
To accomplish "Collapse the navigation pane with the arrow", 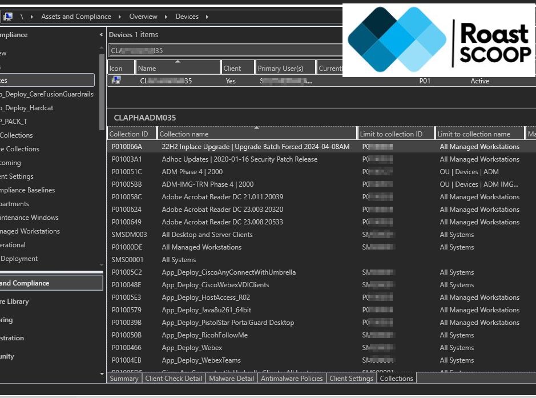I will tap(101, 34).
